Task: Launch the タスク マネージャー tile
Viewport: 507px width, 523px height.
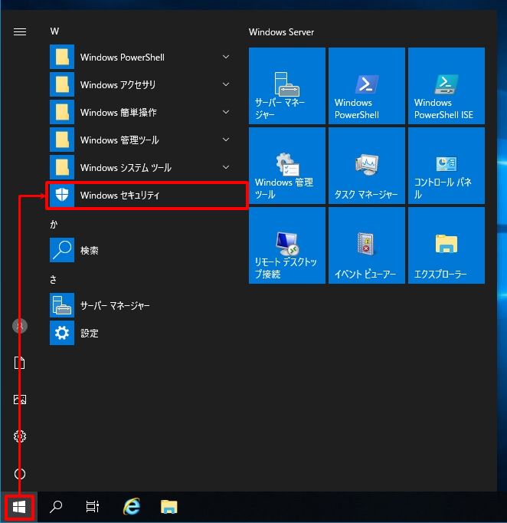Action: [366, 166]
